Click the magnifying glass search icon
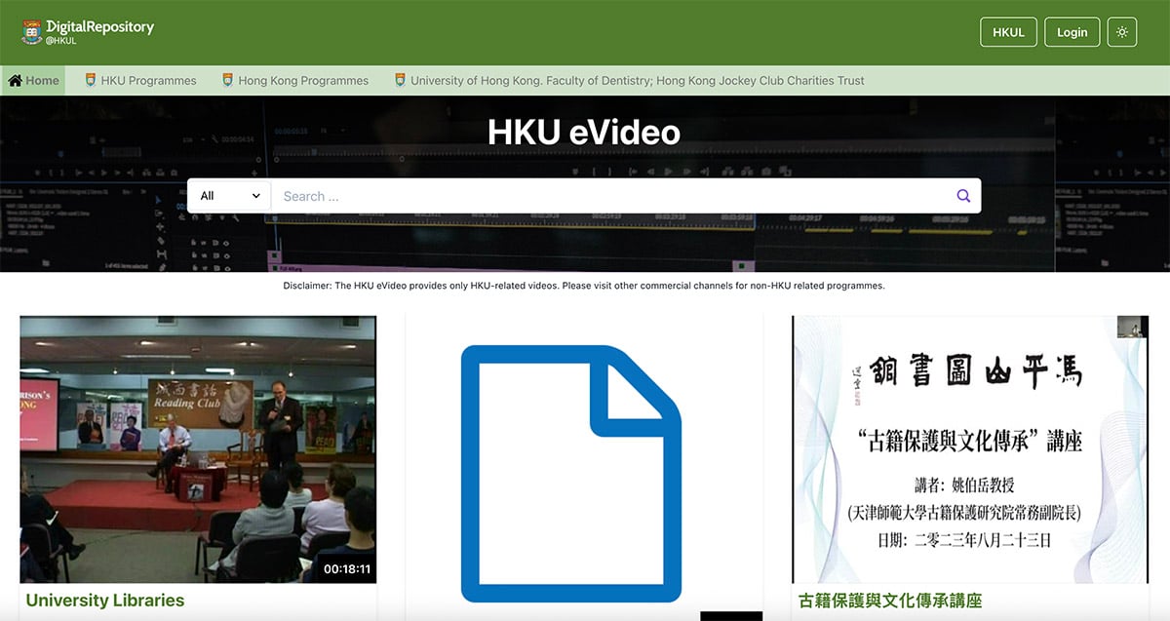Viewport: 1170px width, 621px height. pos(963,196)
